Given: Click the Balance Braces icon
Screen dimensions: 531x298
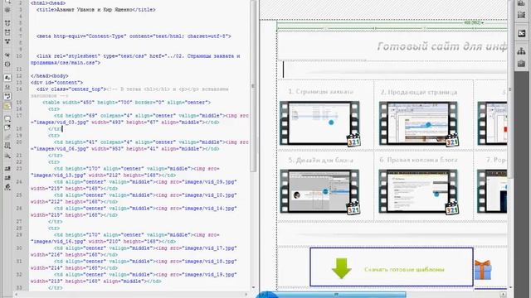Looking at the screenshot, I should click(7, 64).
